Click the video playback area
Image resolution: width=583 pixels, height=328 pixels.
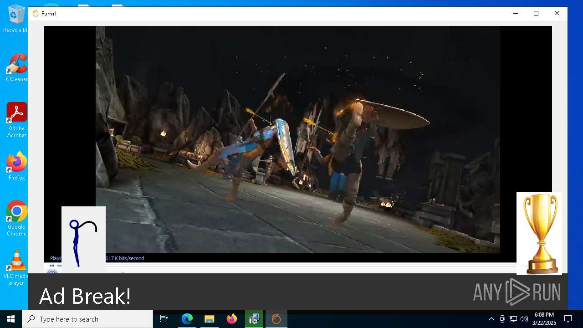coord(297,139)
